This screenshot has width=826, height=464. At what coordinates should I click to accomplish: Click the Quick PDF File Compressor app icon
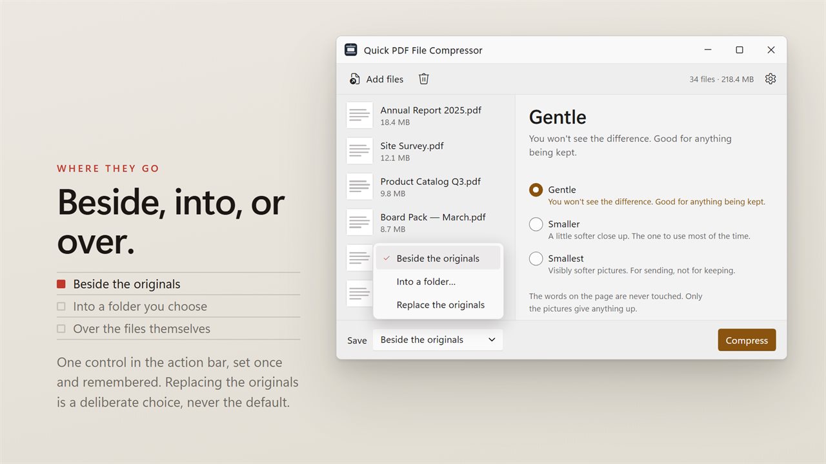(351, 50)
